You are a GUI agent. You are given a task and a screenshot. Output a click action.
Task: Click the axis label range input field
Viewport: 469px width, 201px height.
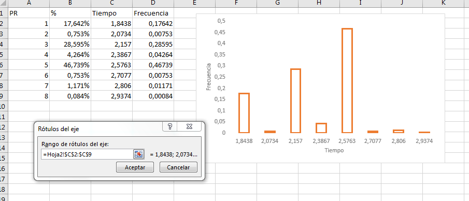tap(87, 155)
